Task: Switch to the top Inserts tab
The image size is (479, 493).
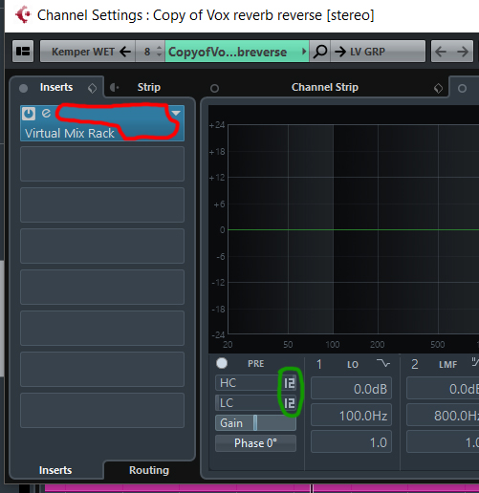Action: coord(56,87)
